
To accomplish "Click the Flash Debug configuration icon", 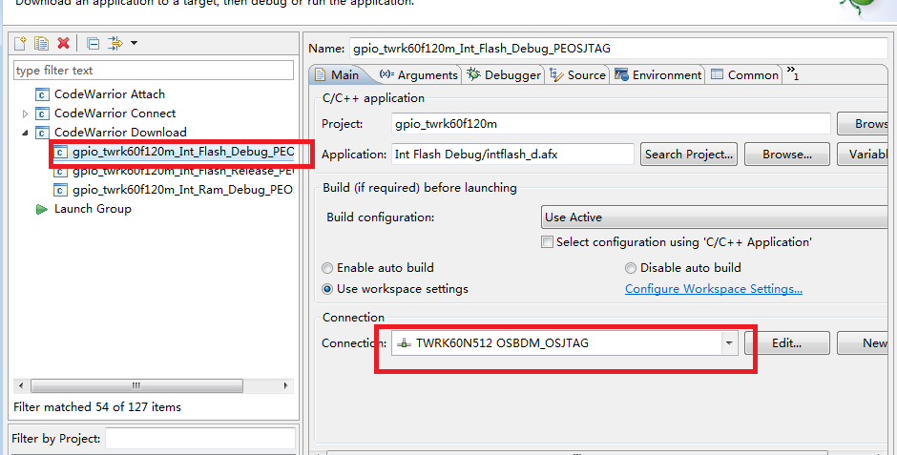I will point(59,152).
